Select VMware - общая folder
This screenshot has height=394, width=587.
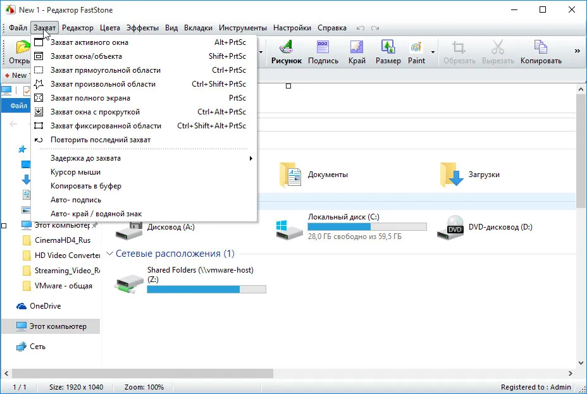click(x=63, y=286)
